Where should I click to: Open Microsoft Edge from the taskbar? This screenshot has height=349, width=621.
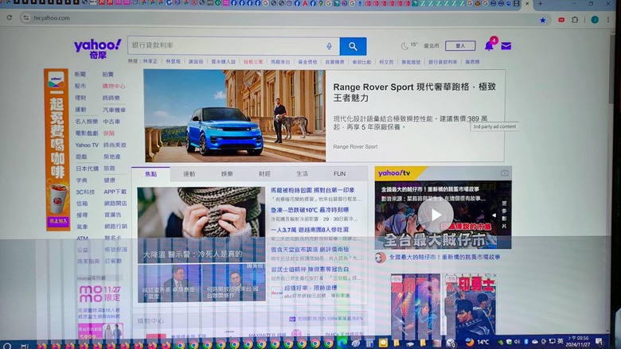pyautogui.click(x=342, y=343)
